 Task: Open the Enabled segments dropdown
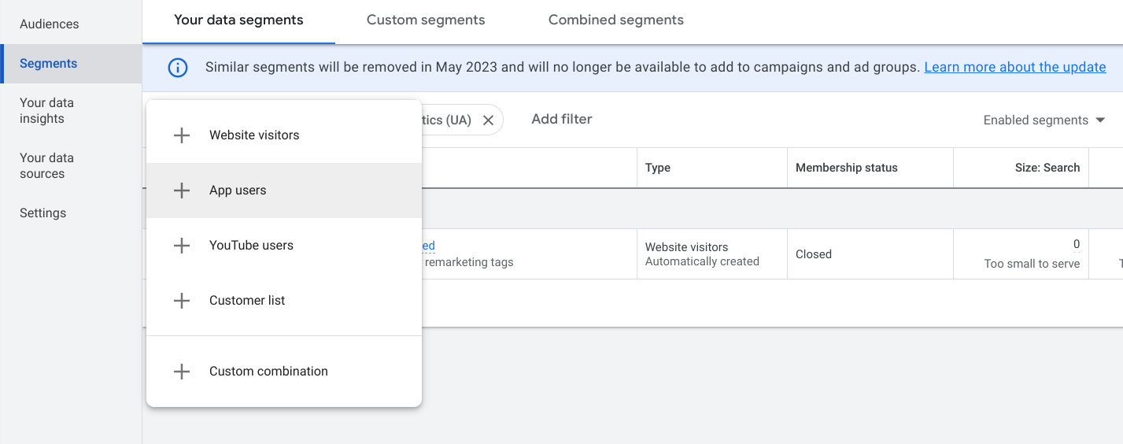pos(1044,120)
